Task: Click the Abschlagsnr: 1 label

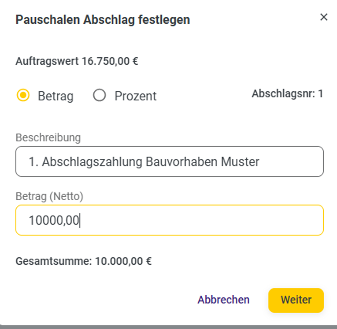Action: (x=288, y=93)
